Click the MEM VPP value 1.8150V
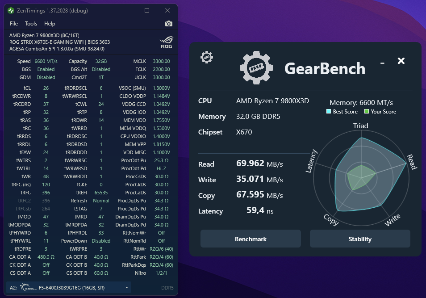This screenshot has width=426, height=298. click(x=161, y=144)
